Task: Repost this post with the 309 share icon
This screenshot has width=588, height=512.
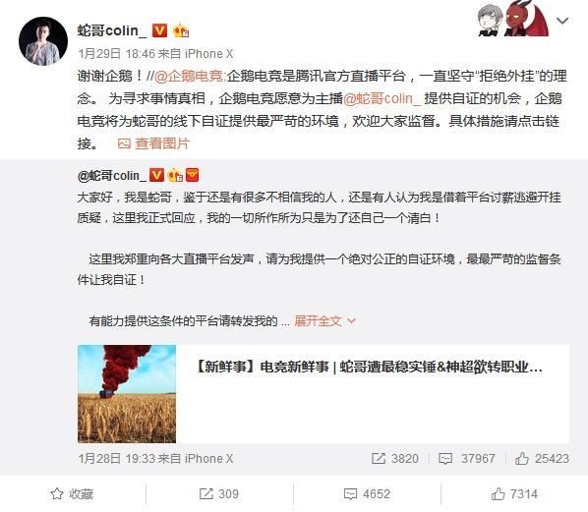Action: (219, 493)
